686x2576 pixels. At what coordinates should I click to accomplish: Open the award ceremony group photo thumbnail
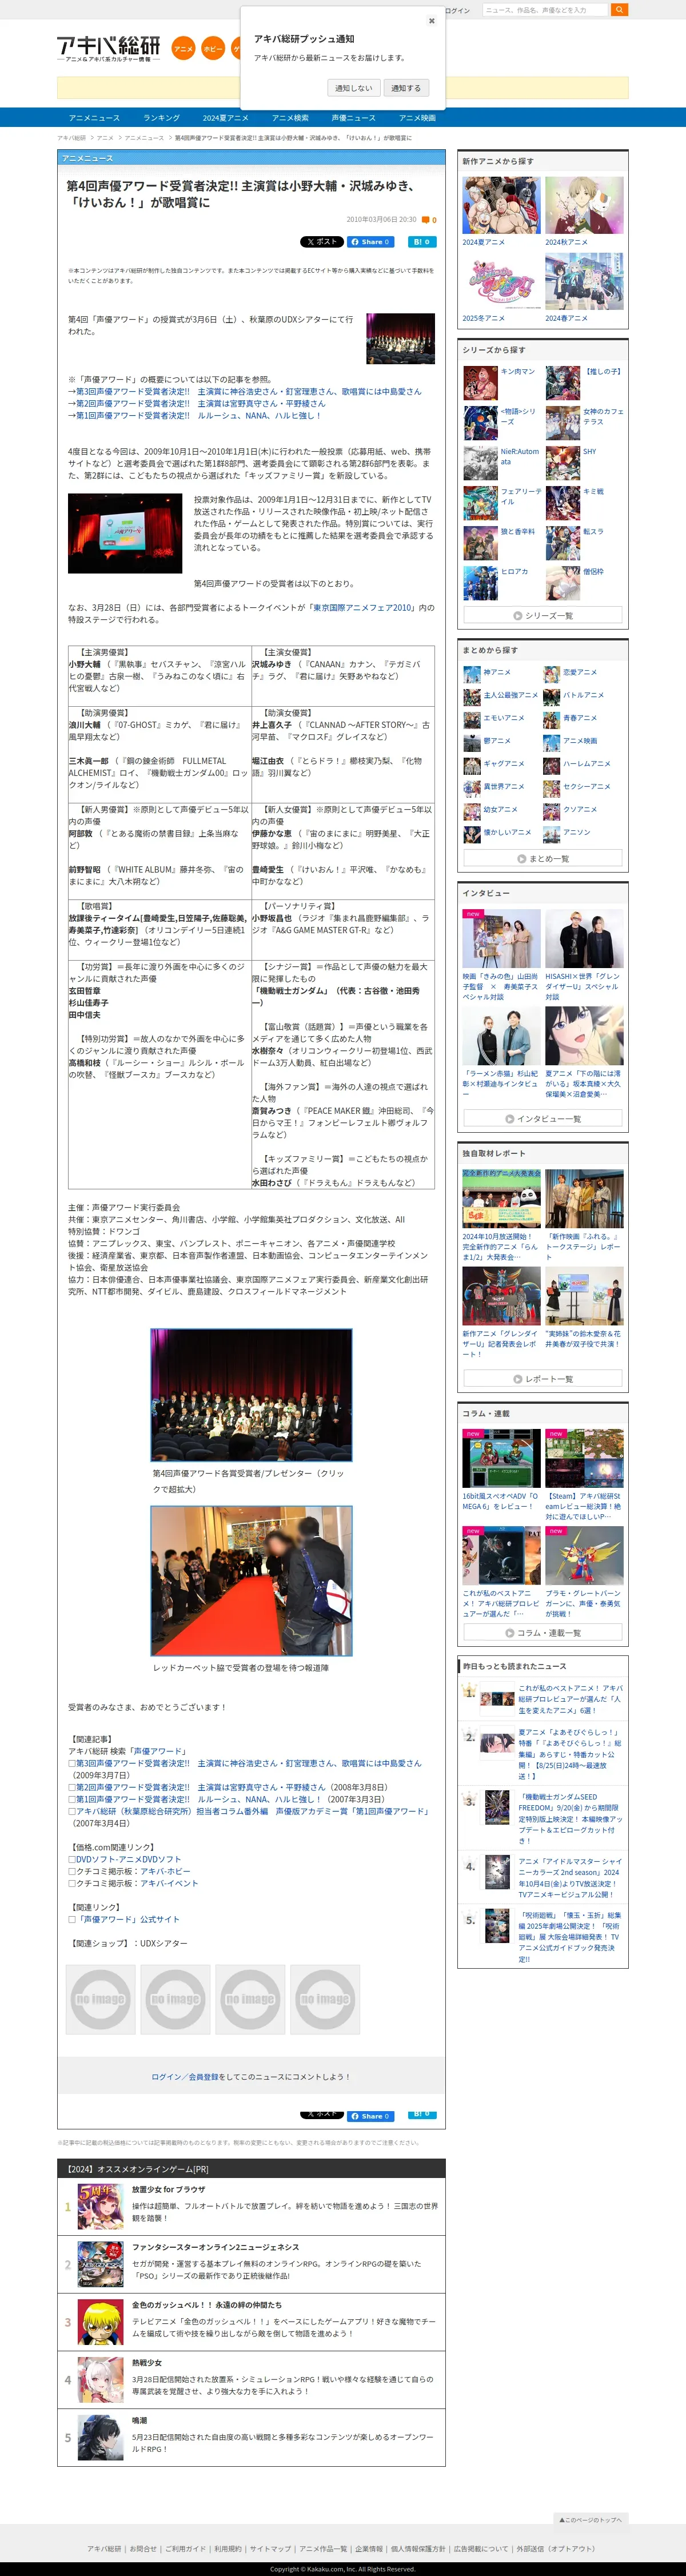(x=400, y=338)
